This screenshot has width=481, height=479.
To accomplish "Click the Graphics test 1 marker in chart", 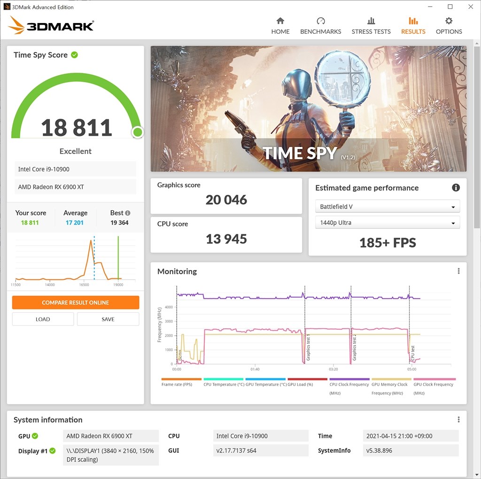I will point(308,348).
